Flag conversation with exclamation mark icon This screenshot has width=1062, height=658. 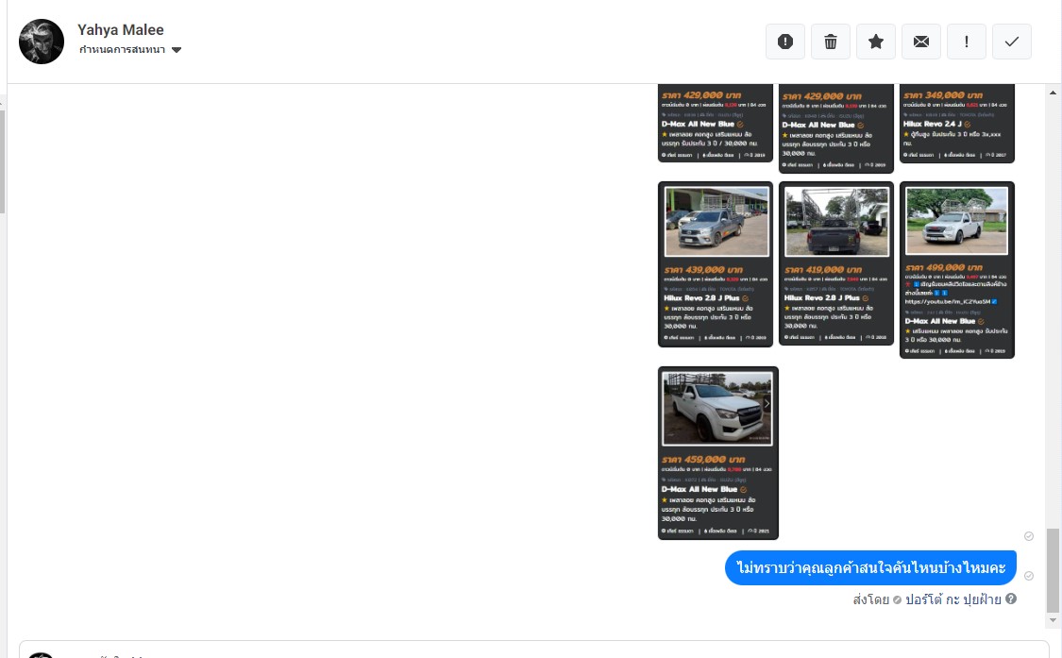click(967, 42)
